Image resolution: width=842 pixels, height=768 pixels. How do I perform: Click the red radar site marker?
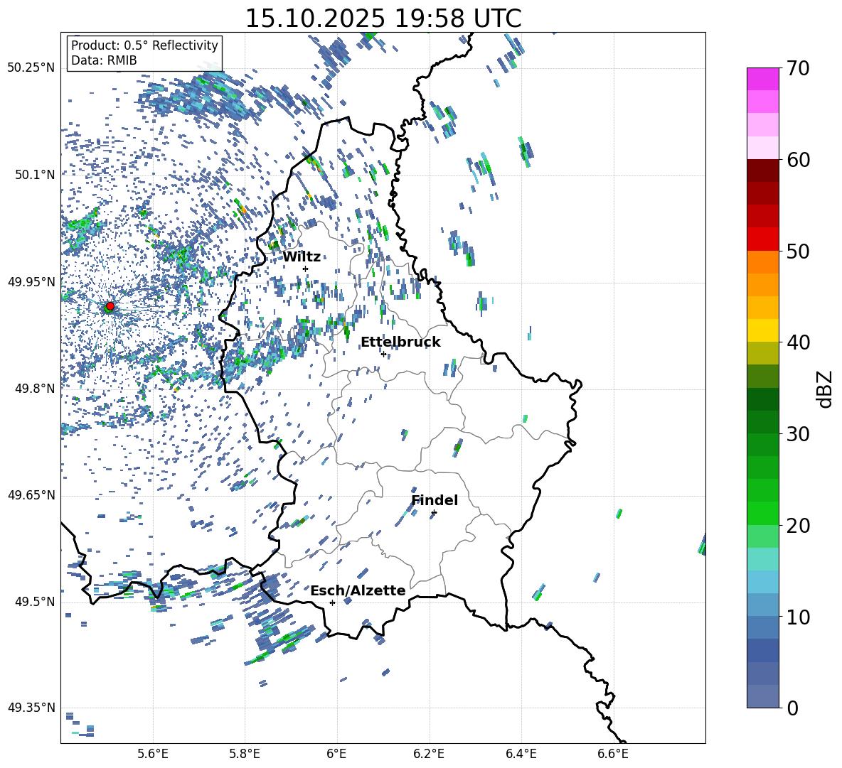pyautogui.click(x=110, y=306)
